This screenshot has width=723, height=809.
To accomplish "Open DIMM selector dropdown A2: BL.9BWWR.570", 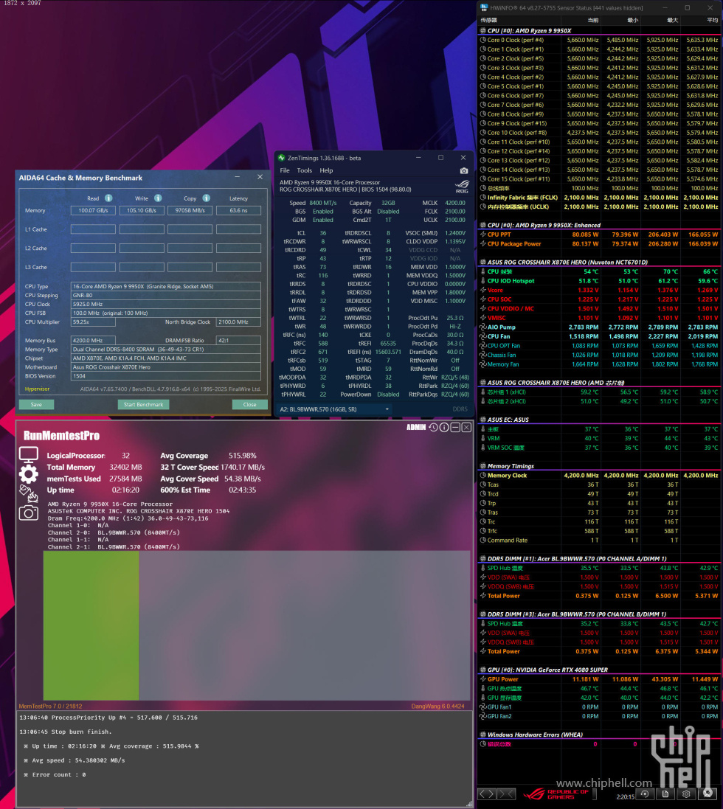I will click(x=334, y=409).
